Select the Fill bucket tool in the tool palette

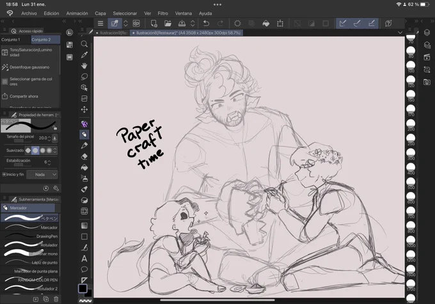84,168
